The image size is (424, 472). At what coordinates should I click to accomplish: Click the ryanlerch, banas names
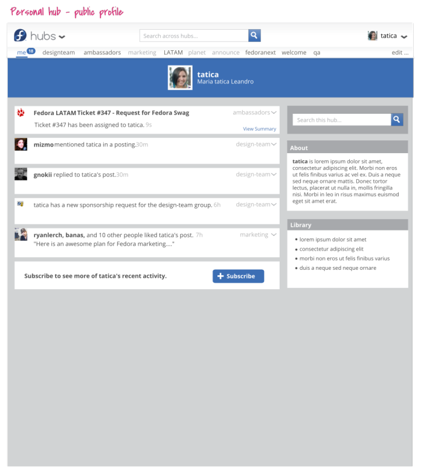[59, 235]
